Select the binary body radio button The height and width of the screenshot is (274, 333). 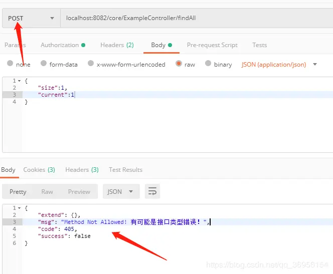pyautogui.click(x=208, y=63)
